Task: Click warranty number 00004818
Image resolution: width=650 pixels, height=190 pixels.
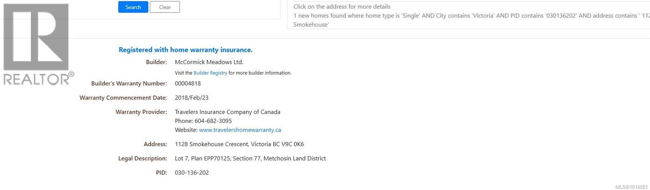Action: click(188, 83)
